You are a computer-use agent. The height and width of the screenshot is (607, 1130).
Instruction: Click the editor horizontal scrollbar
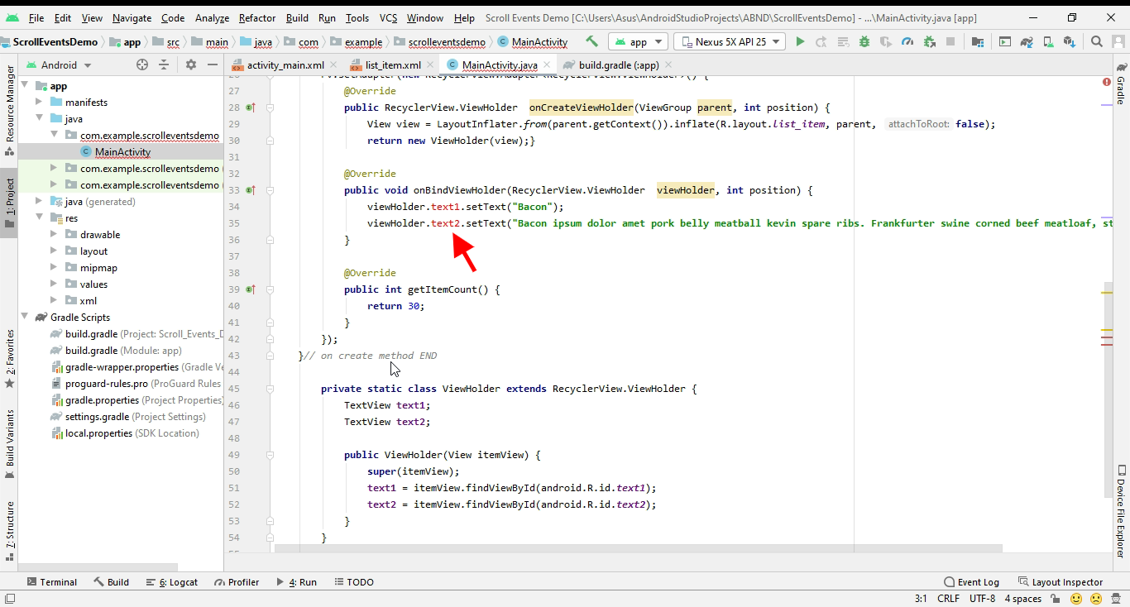(638, 548)
